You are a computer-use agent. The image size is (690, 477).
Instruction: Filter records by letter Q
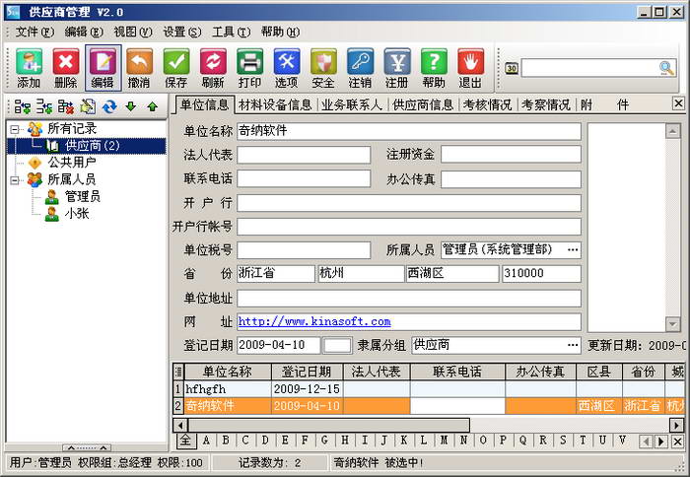522,441
